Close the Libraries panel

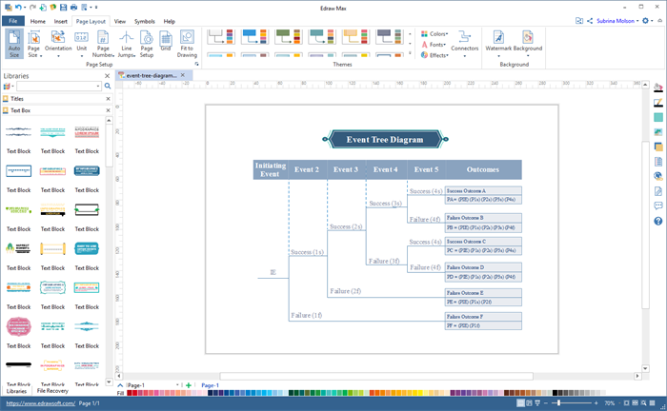coord(107,76)
